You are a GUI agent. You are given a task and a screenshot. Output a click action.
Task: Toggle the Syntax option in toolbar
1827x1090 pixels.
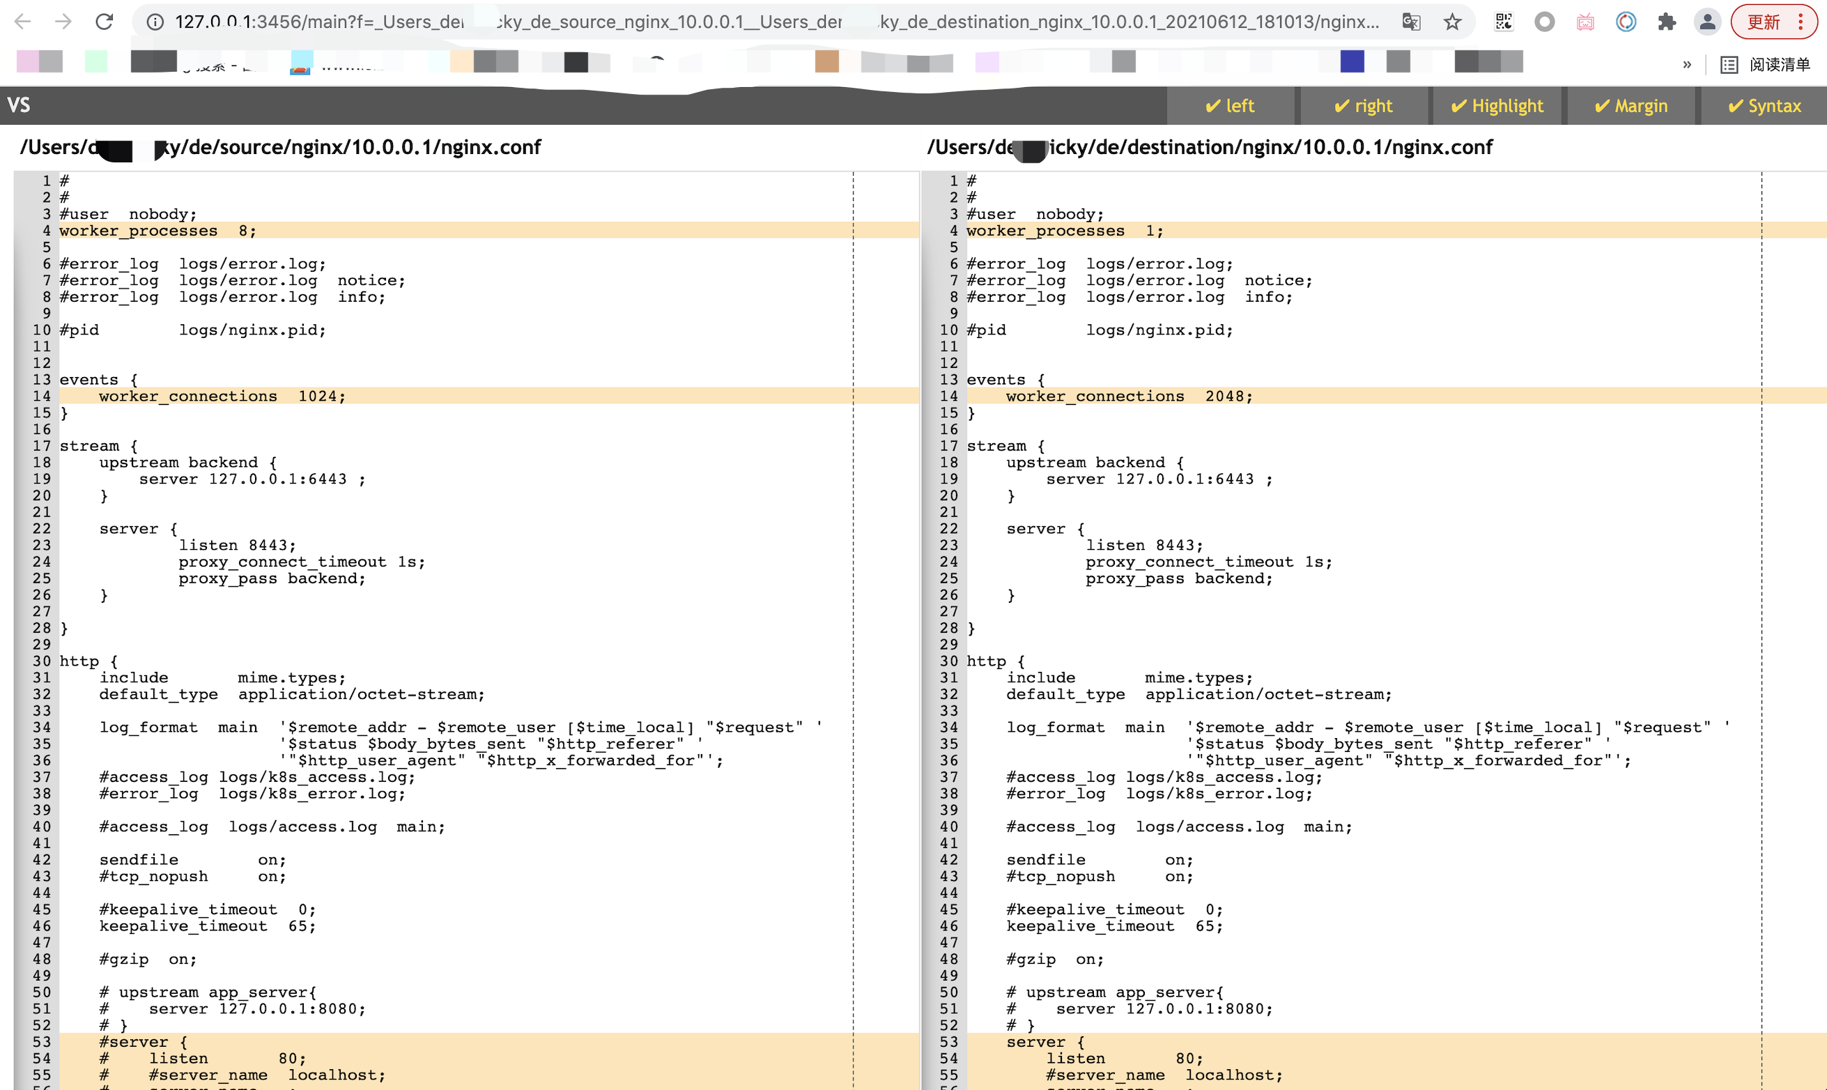click(1764, 106)
